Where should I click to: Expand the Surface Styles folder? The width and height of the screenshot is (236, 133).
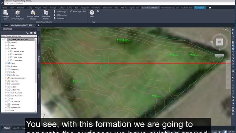(9, 51)
